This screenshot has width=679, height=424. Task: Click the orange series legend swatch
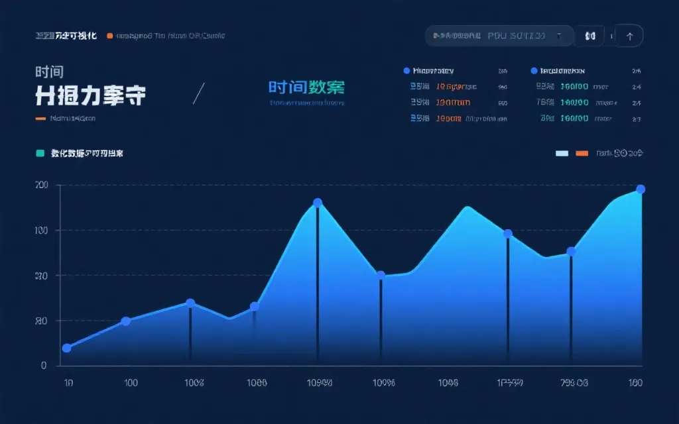click(x=582, y=153)
